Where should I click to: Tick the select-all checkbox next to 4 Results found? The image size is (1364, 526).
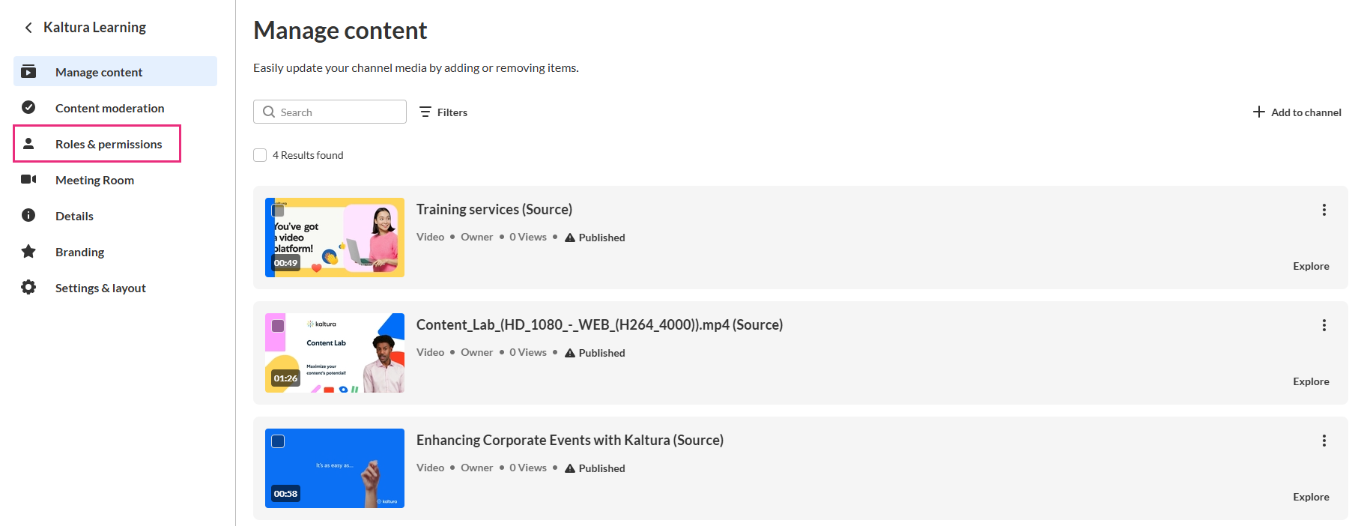[260, 155]
